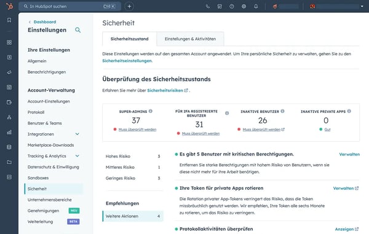Open the notifications bell icon
369x234 pixels.
point(256,6)
